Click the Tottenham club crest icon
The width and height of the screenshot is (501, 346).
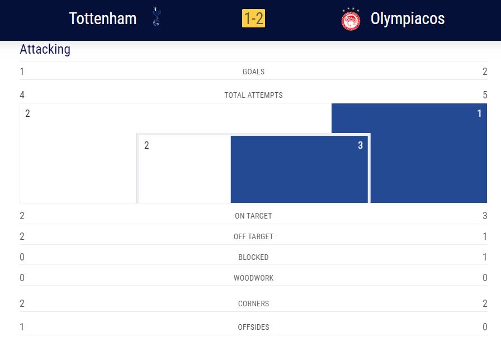(x=157, y=17)
